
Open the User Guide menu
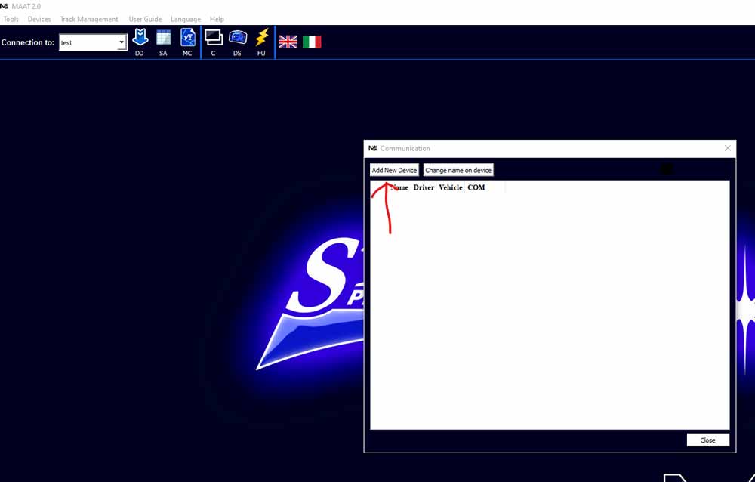145,20
